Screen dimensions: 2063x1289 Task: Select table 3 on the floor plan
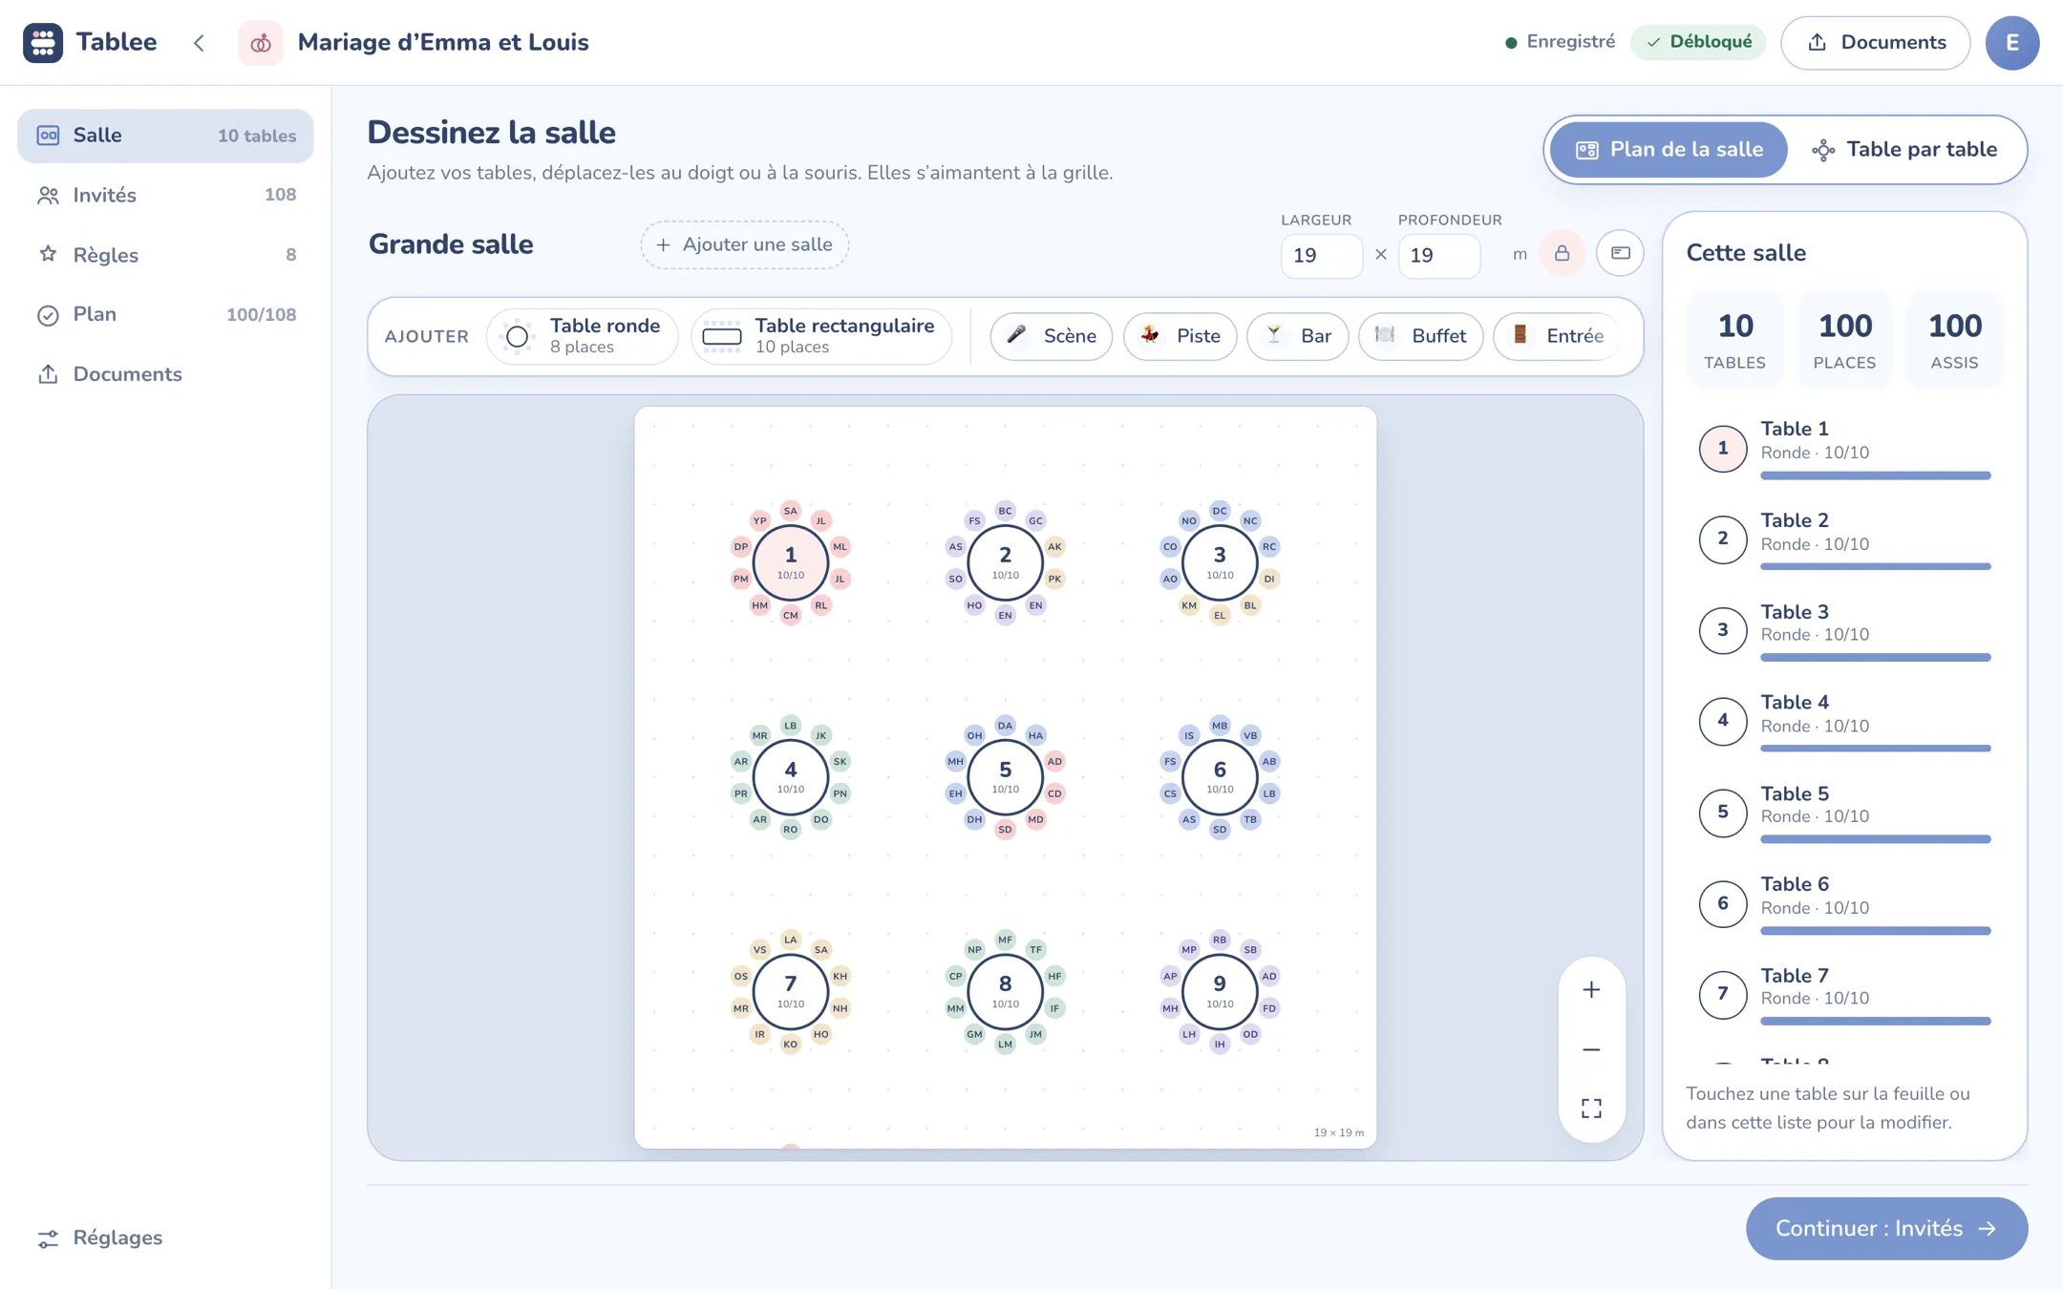coord(1220,562)
